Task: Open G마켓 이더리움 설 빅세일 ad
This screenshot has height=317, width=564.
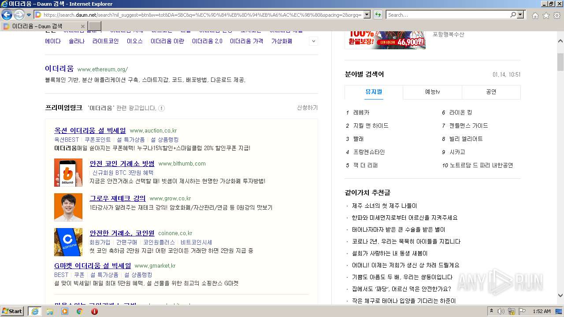Action: pos(93,266)
